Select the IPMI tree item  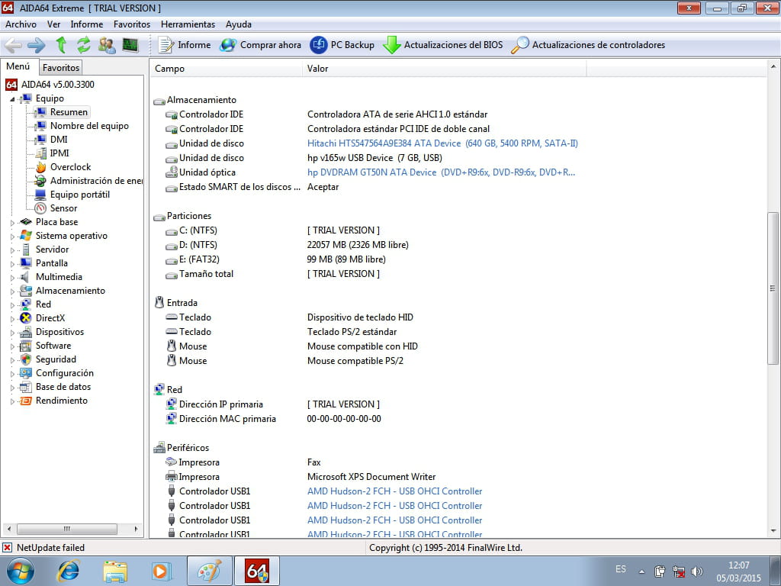(x=59, y=153)
